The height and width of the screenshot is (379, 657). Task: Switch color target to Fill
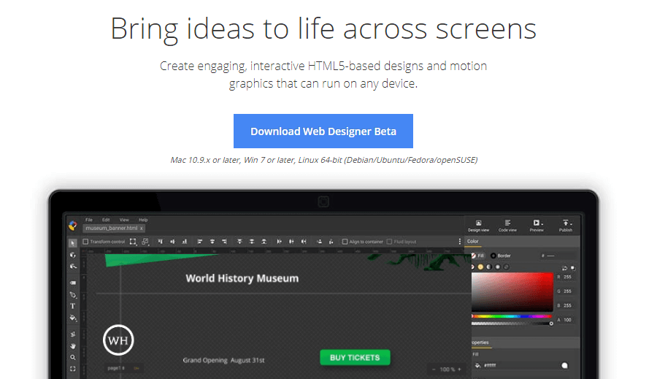tap(477, 256)
